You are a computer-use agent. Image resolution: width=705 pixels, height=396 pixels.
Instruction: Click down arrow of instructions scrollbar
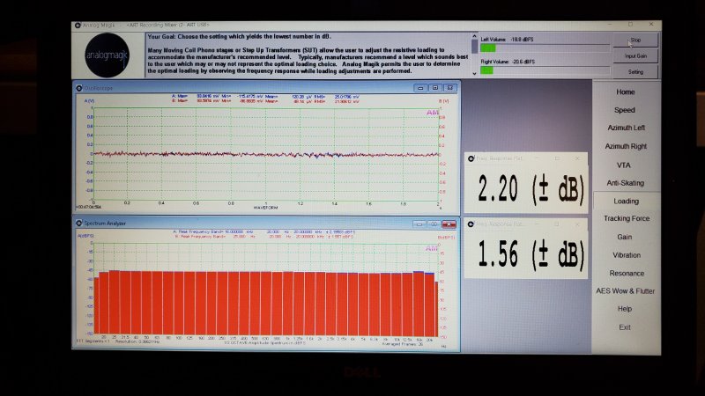(x=474, y=74)
